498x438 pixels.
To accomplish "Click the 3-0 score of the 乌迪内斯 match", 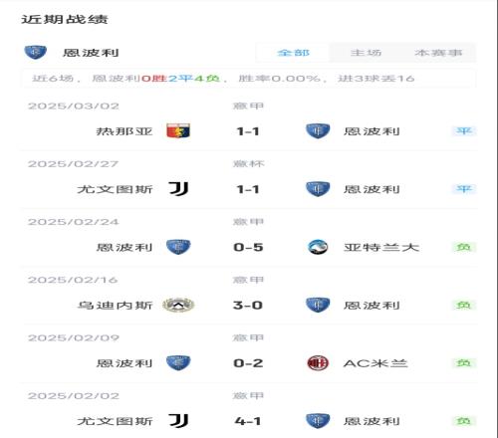I will pyautogui.click(x=248, y=306).
